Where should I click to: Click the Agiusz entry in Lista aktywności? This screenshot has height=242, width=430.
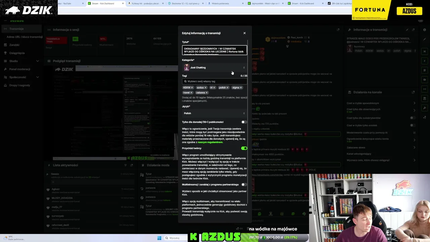(x=90, y=191)
